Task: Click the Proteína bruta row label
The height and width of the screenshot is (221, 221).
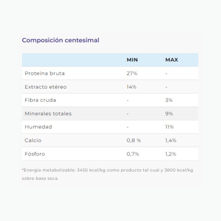Action: (45, 74)
